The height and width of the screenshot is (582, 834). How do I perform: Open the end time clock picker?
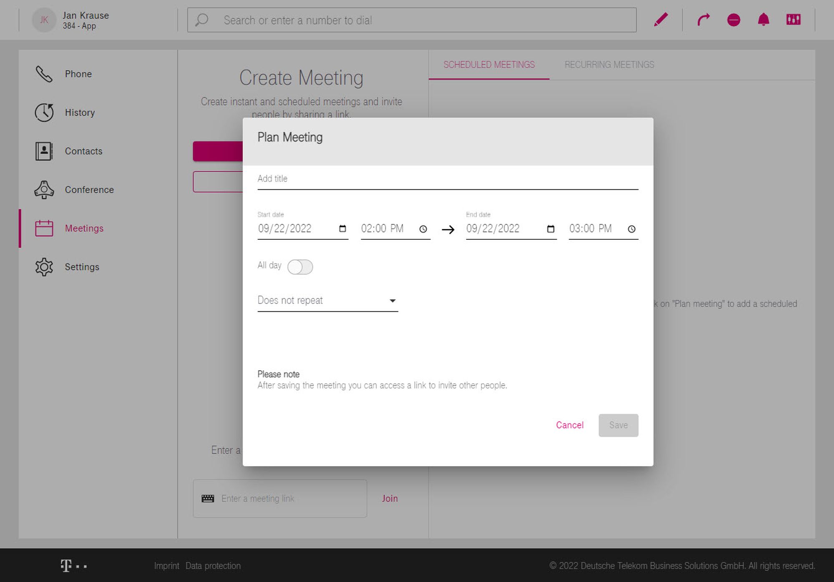pos(631,229)
